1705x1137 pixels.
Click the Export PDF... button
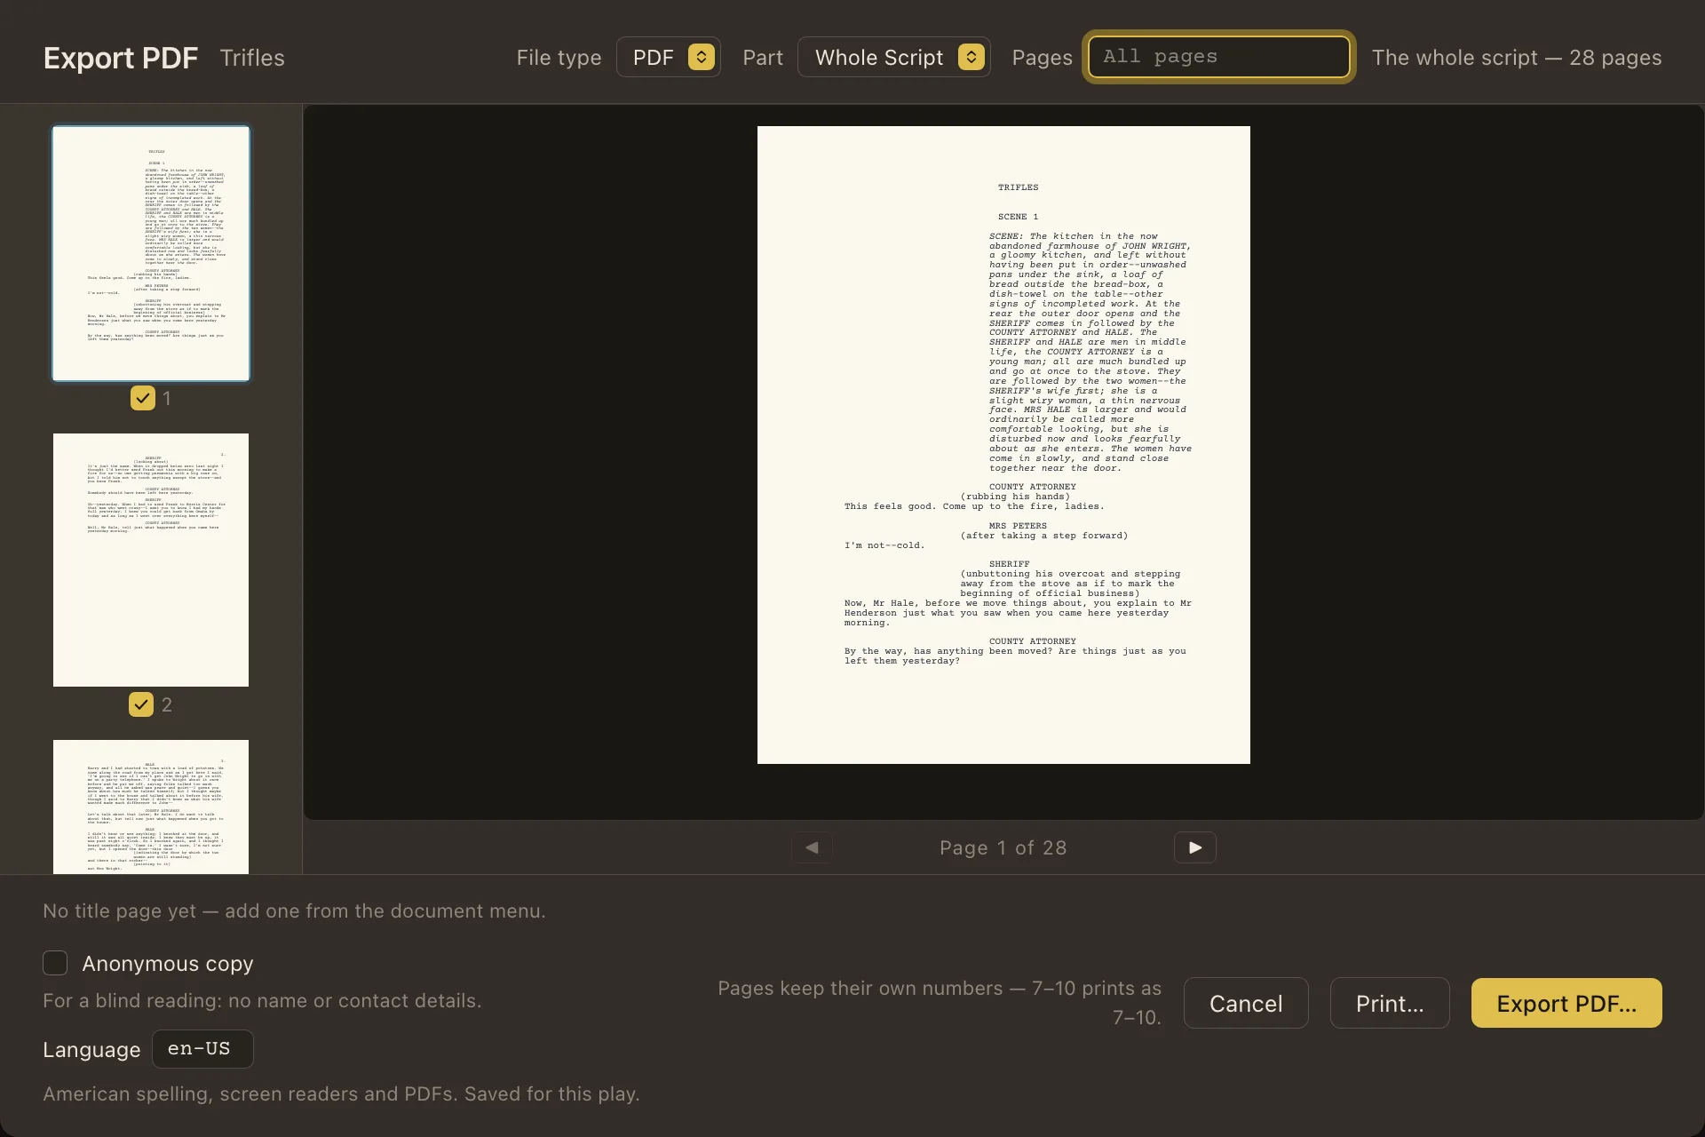point(1566,1003)
